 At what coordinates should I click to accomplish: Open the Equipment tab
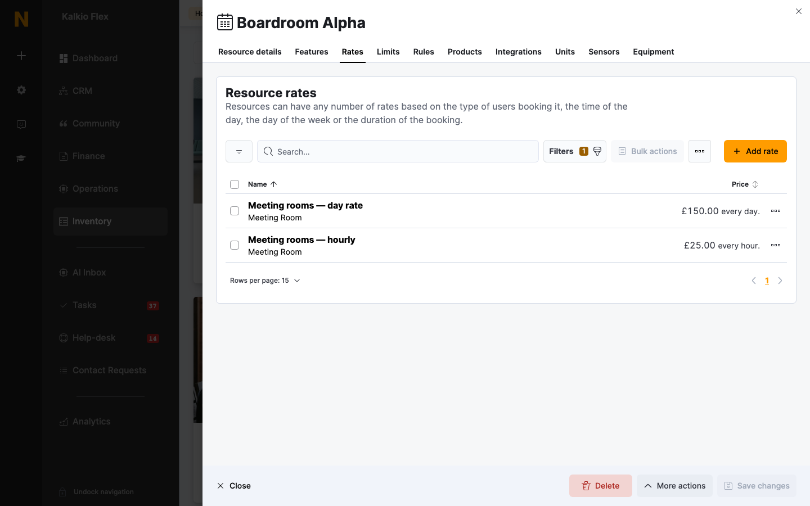pyautogui.click(x=654, y=52)
